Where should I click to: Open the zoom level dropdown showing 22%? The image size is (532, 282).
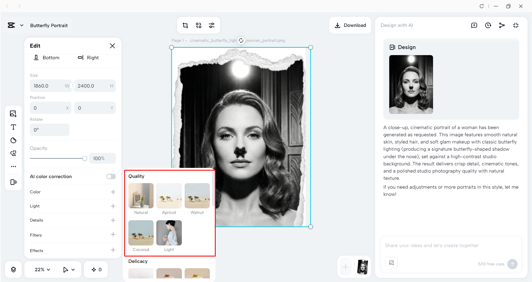[x=42, y=269]
